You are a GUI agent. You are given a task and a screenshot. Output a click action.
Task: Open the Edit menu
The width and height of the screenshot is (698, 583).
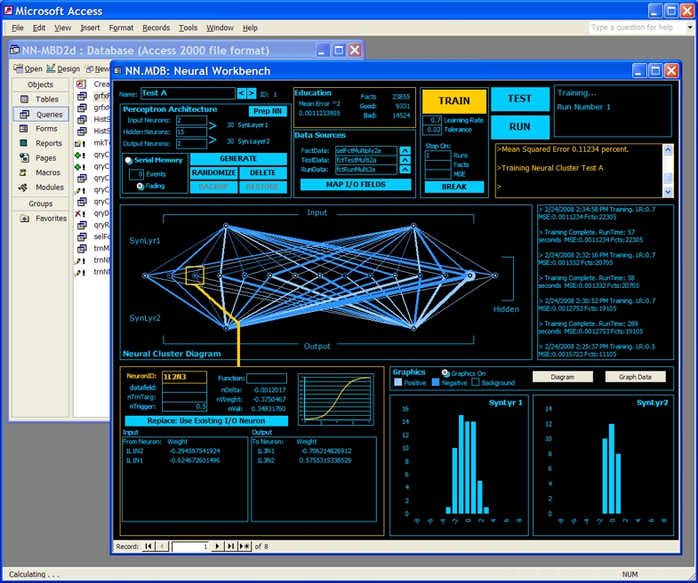click(x=39, y=28)
